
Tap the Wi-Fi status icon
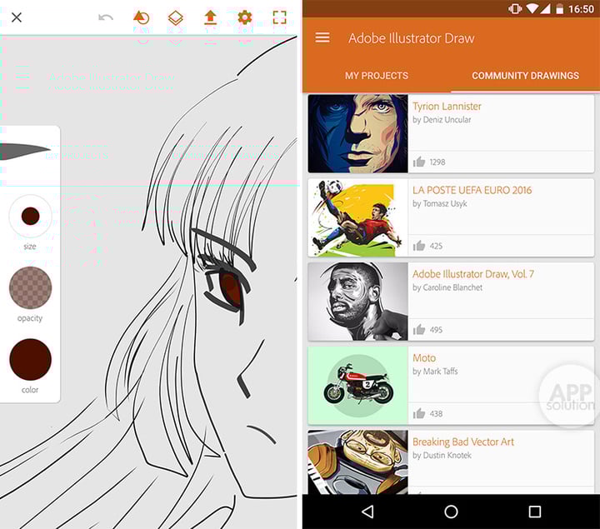[x=532, y=8]
